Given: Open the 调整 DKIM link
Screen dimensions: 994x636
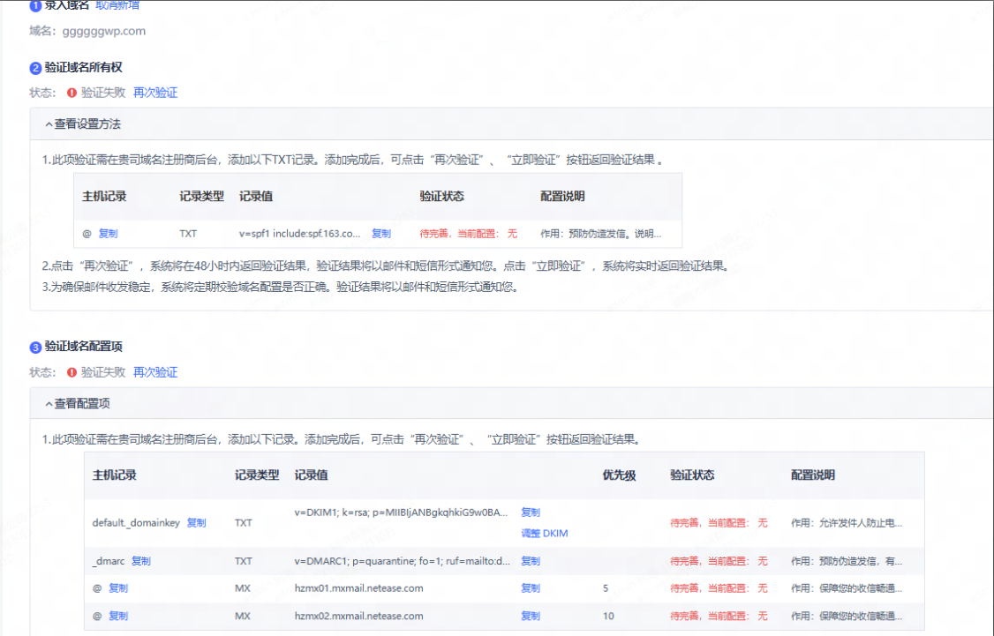Looking at the screenshot, I should click(x=545, y=534).
